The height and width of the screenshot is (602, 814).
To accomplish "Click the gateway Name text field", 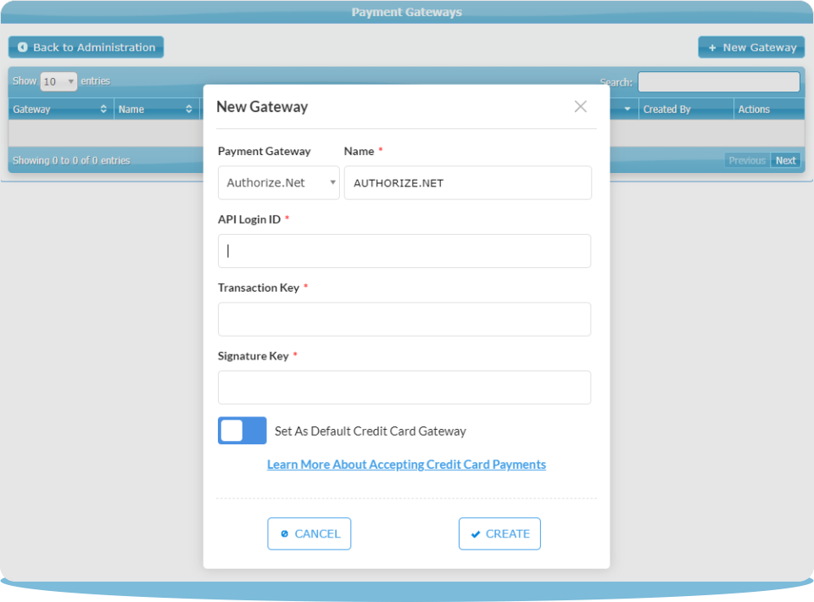I will click(x=467, y=183).
